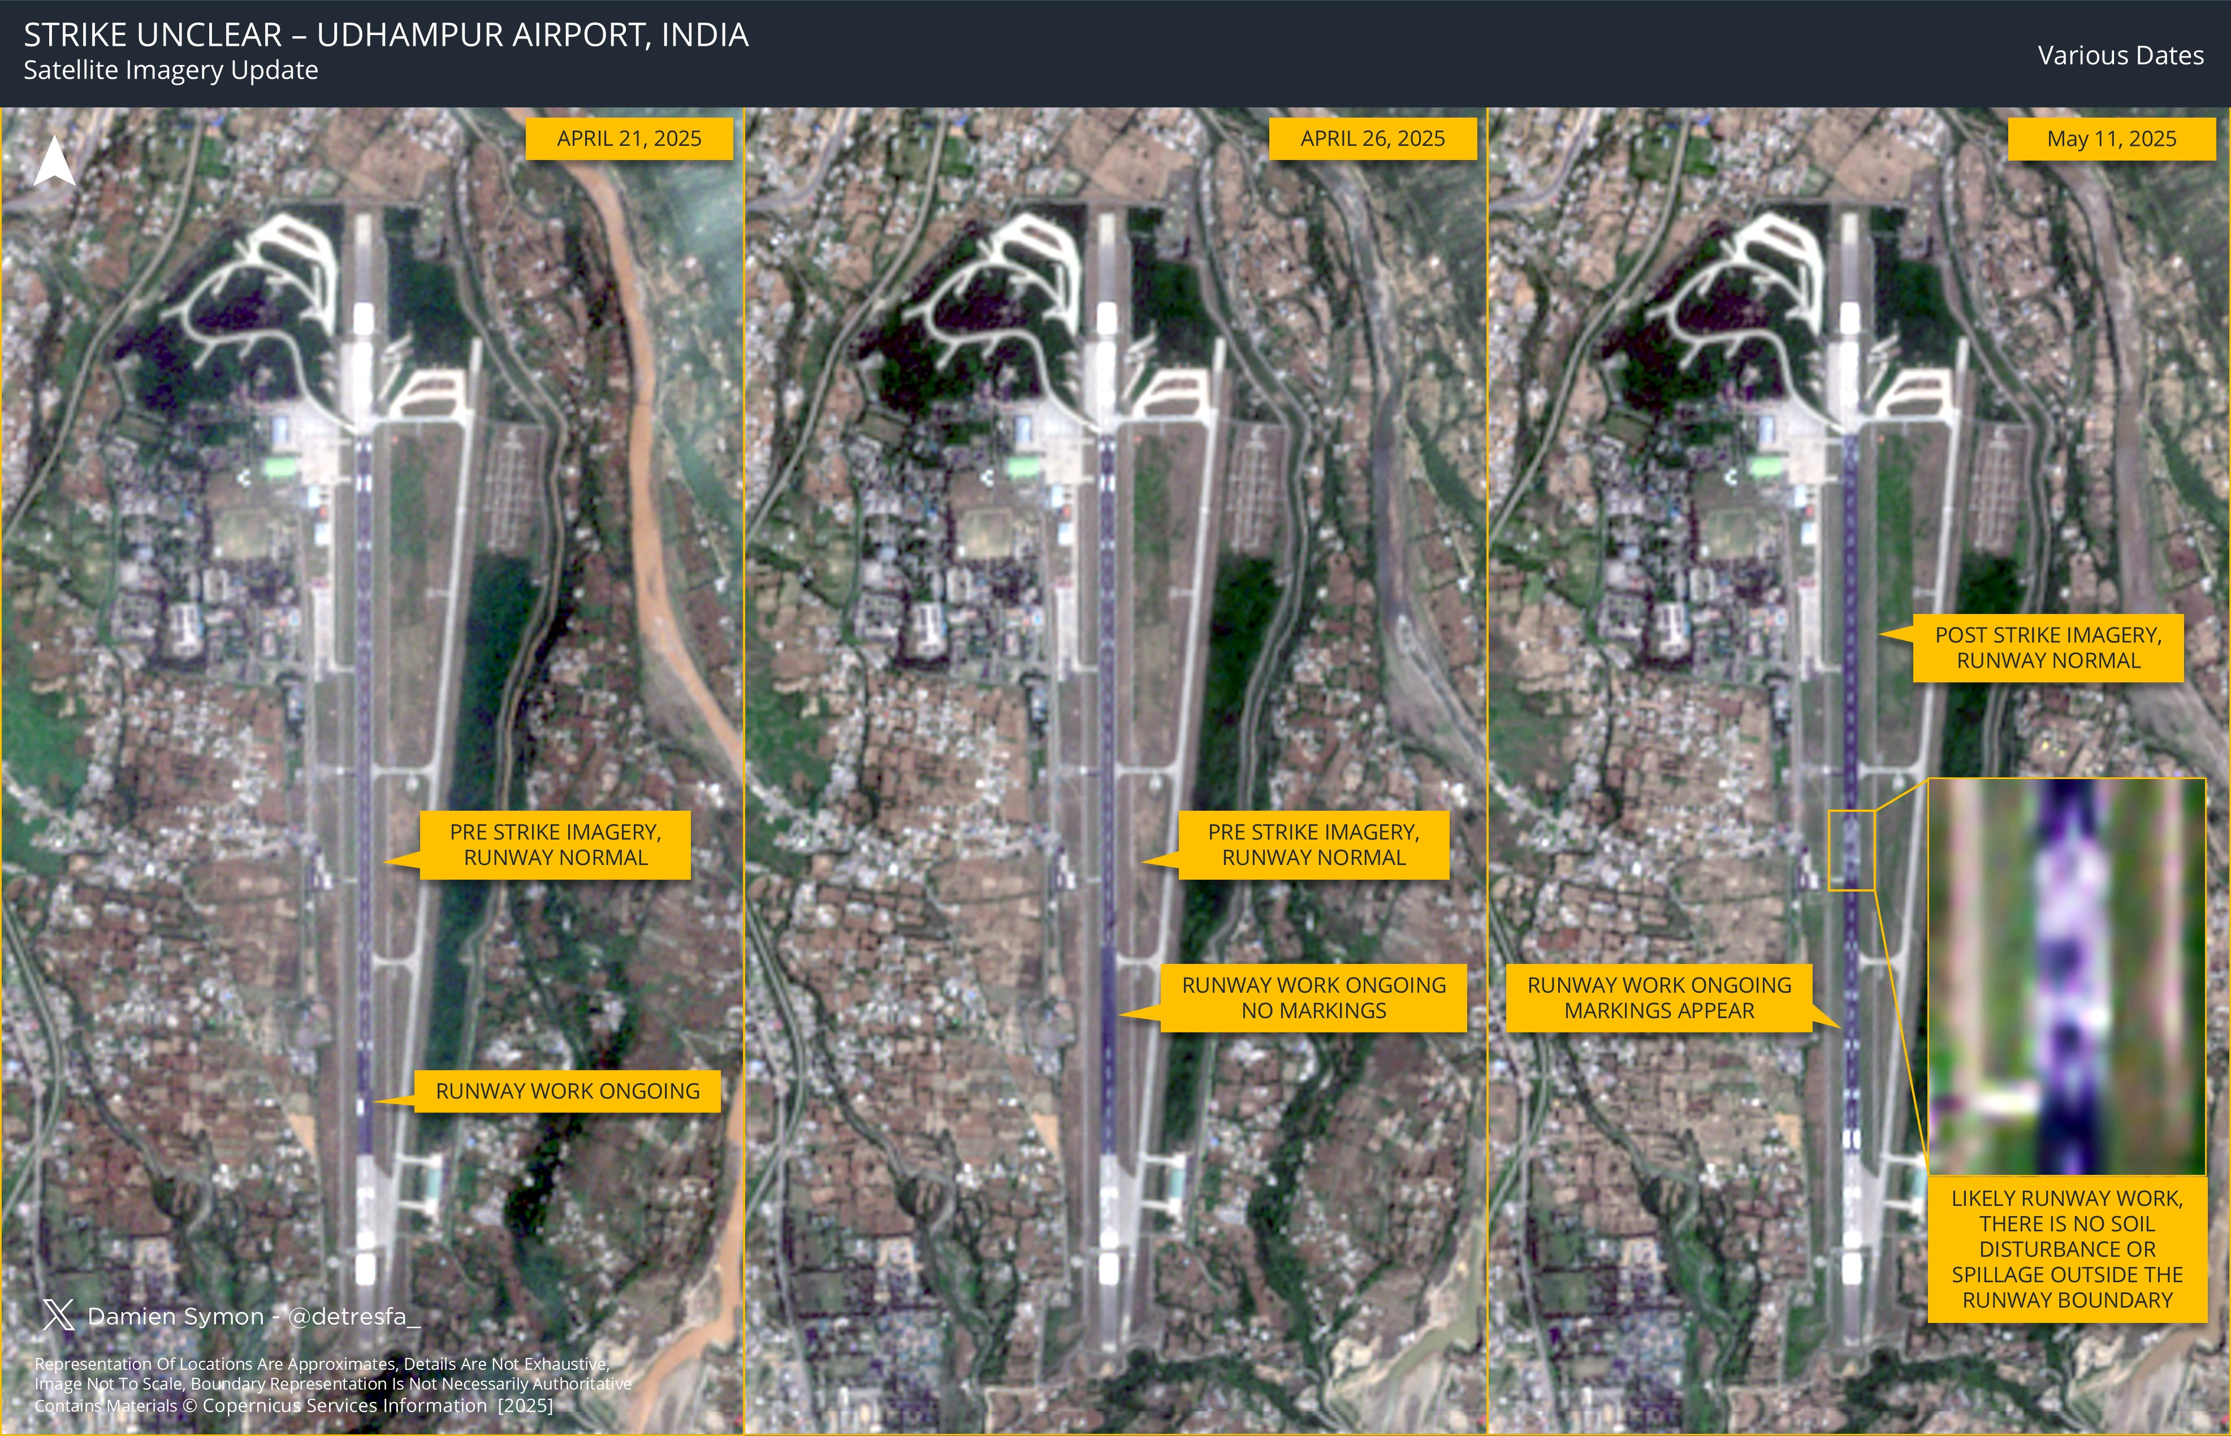Click the 'Image Not To Scale' disclaimer line
The width and height of the screenshot is (2231, 1436).
click(333, 1385)
